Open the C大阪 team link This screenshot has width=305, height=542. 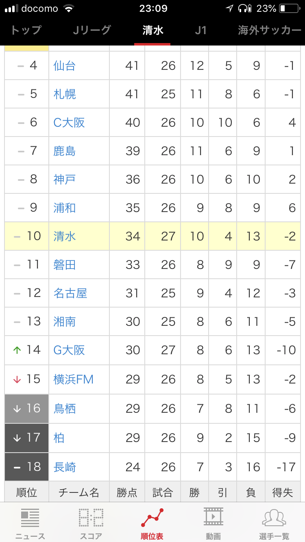pyautogui.click(x=69, y=122)
